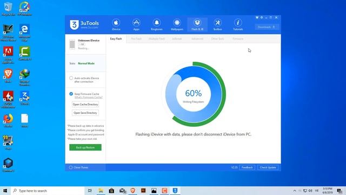Open the Microsoft Edge desktop shortcut
Viewport: 346px width, 195px height.
click(24, 32)
